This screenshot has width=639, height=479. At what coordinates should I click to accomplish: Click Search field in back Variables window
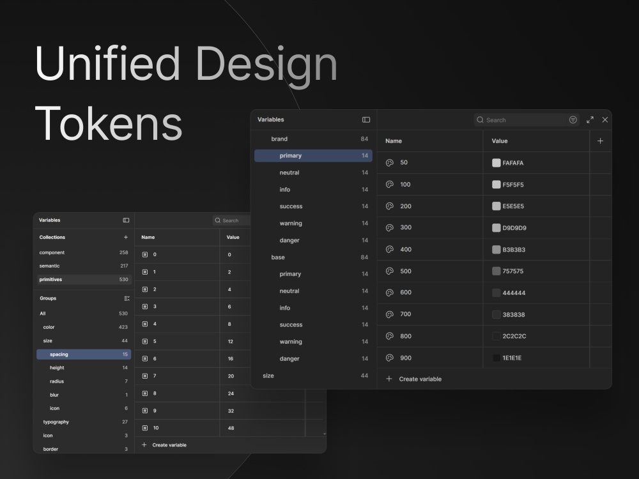click(231, 220)
